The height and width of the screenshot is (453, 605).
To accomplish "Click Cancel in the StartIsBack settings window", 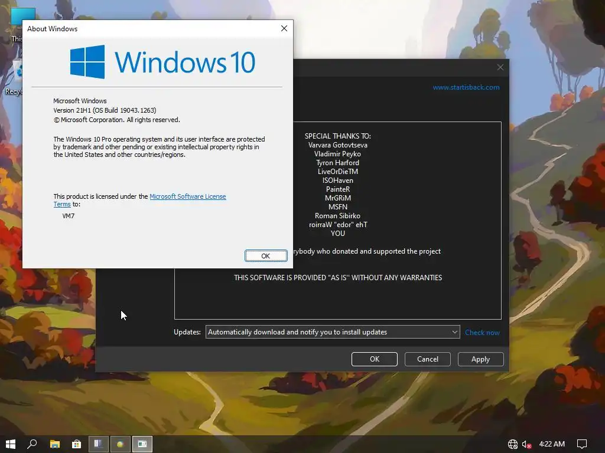I will [428, 359].
